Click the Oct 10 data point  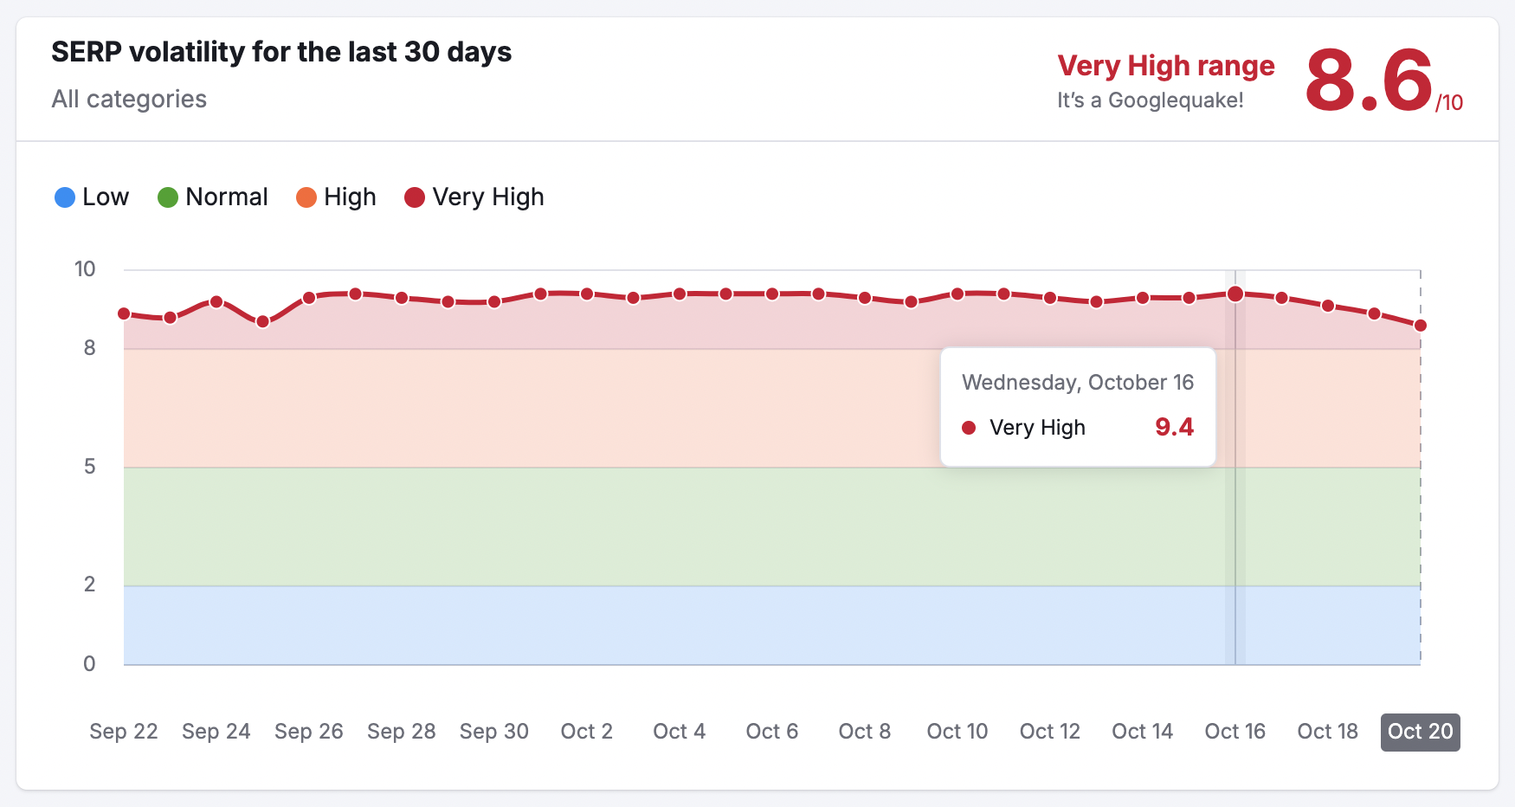(957, 294)
